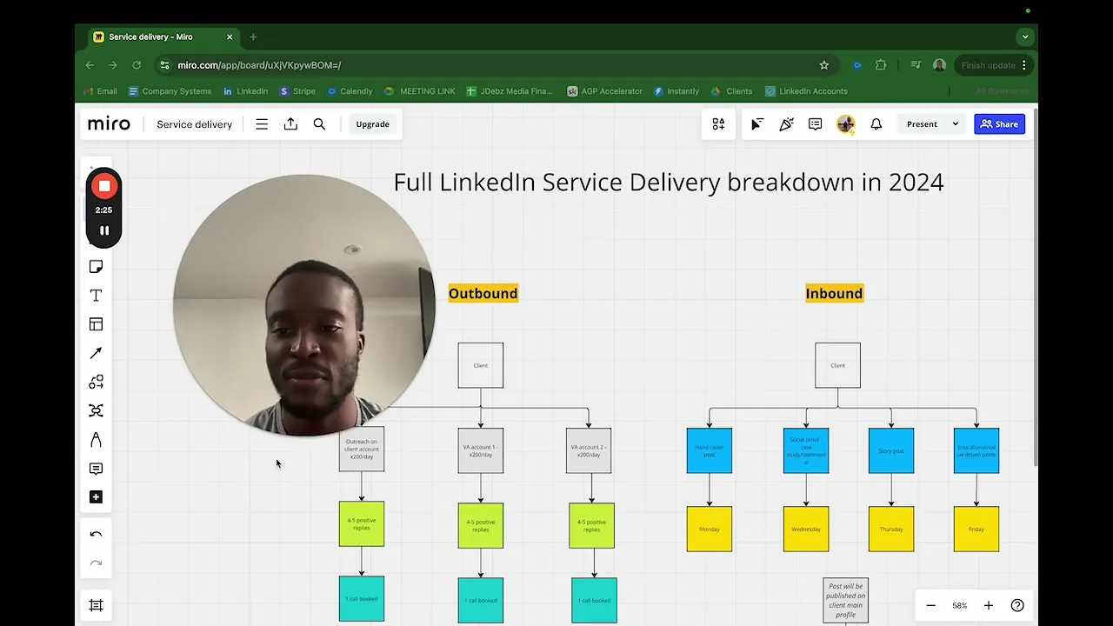
Task: Go back in browser history
Action: 90,65
